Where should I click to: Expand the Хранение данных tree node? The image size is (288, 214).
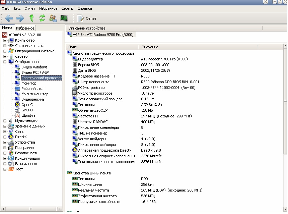(x=5, y=126)
